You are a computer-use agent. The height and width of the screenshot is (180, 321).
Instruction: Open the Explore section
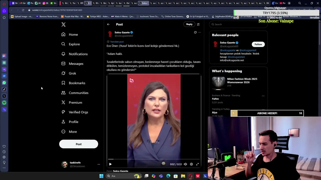coord(71,44)
